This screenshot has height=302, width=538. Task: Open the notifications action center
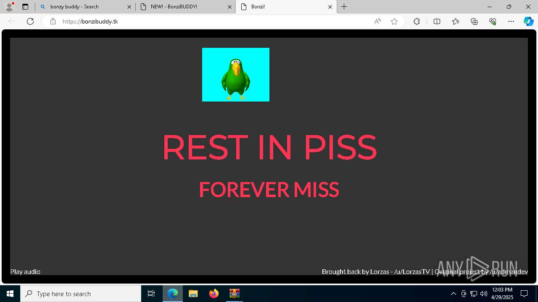tap(524, 294)
